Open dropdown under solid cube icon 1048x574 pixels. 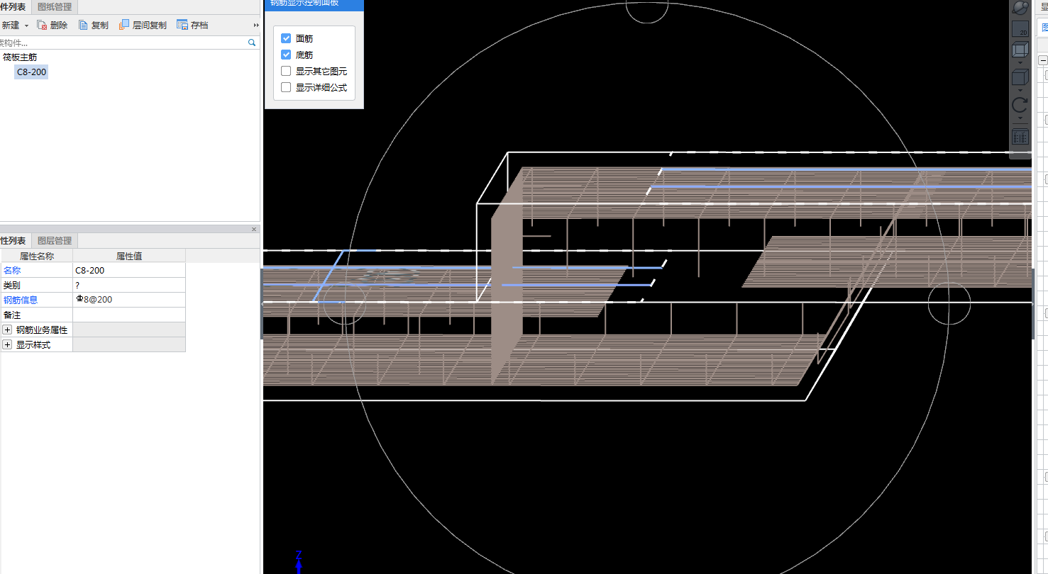(x=1020, y=90)
